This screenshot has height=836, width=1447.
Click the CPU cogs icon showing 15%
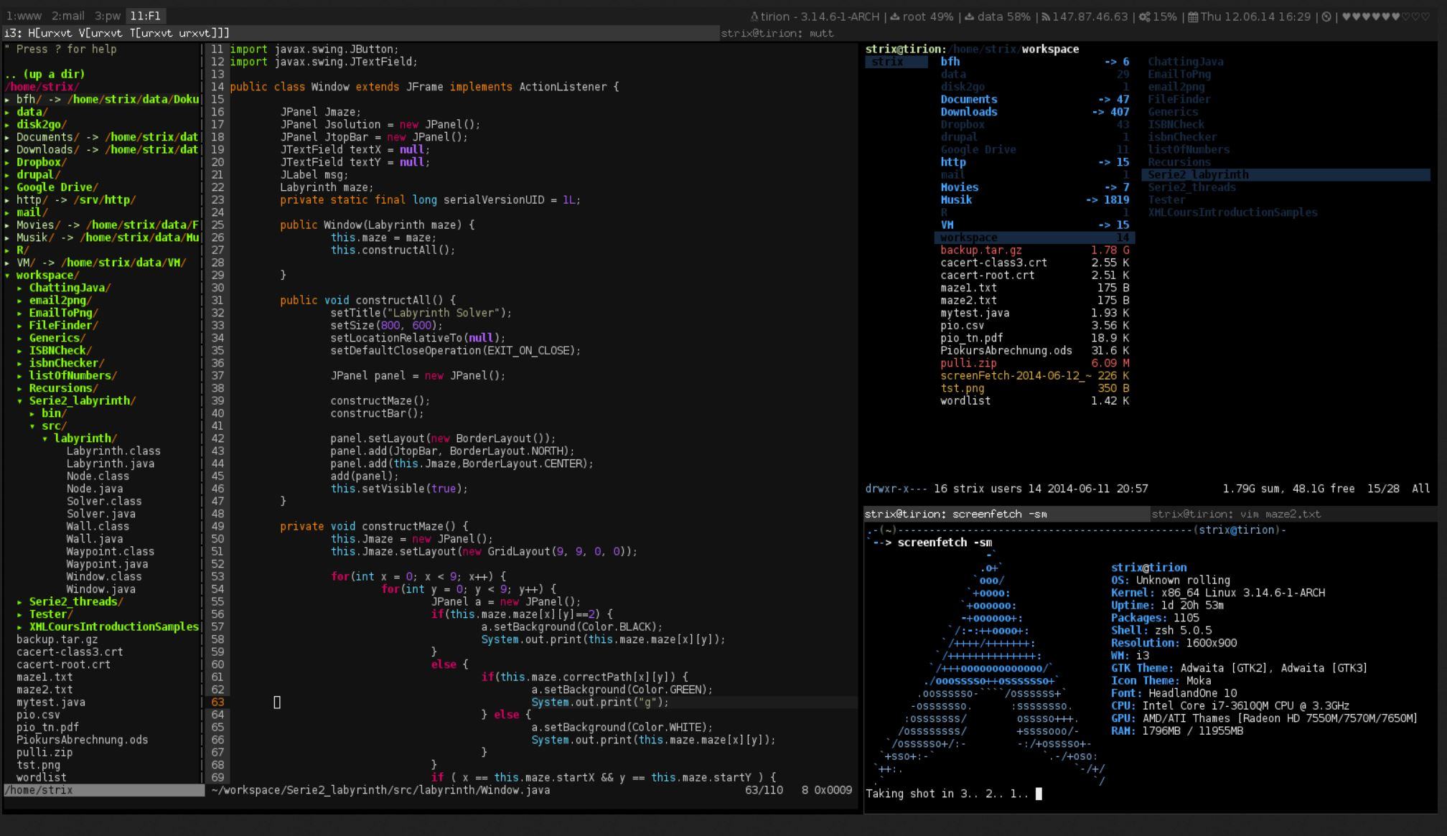(1145, 17)
